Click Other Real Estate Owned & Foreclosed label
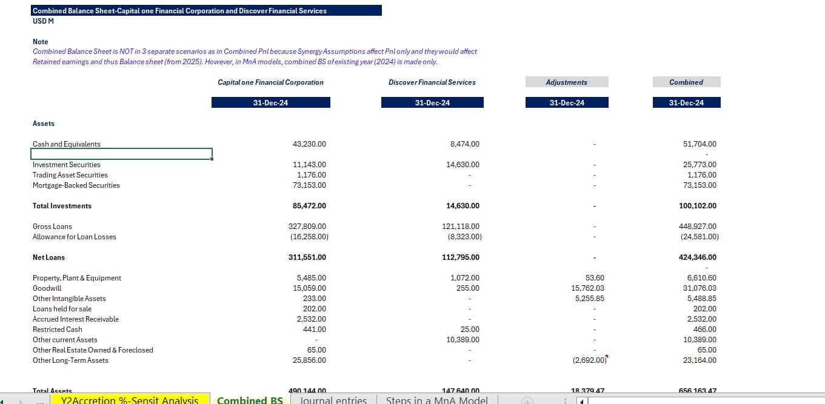Screen dimensions: 825x404 point(93,350)
